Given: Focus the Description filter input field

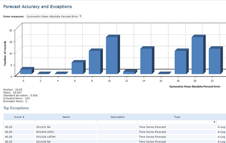Looking at the screenshot, I should [x=118, y=122].
